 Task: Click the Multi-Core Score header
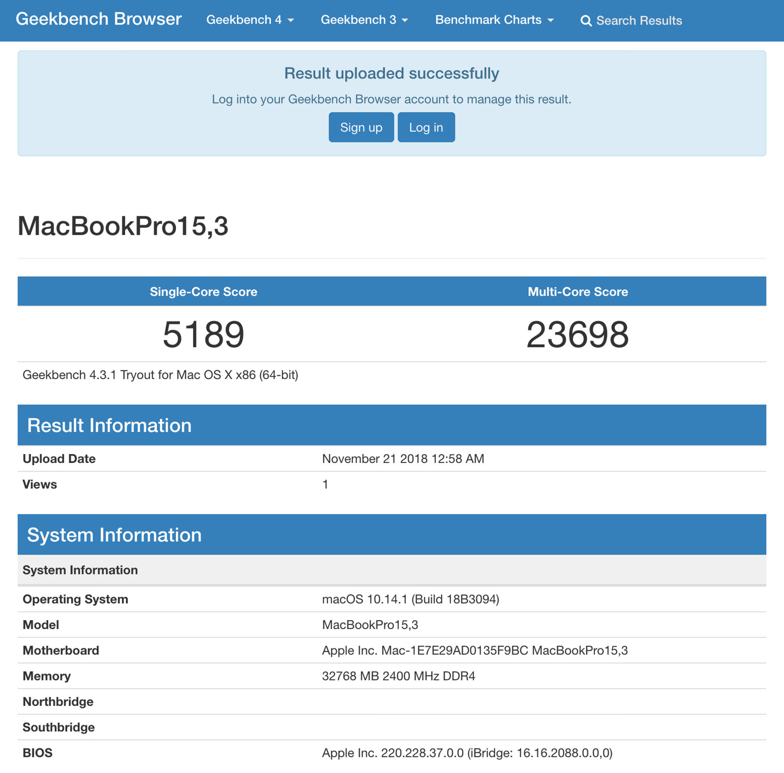[x=578, y=291]
